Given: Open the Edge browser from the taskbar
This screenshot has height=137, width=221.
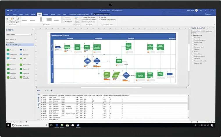Looking at the screenshot, I should [x=57, y=125].
